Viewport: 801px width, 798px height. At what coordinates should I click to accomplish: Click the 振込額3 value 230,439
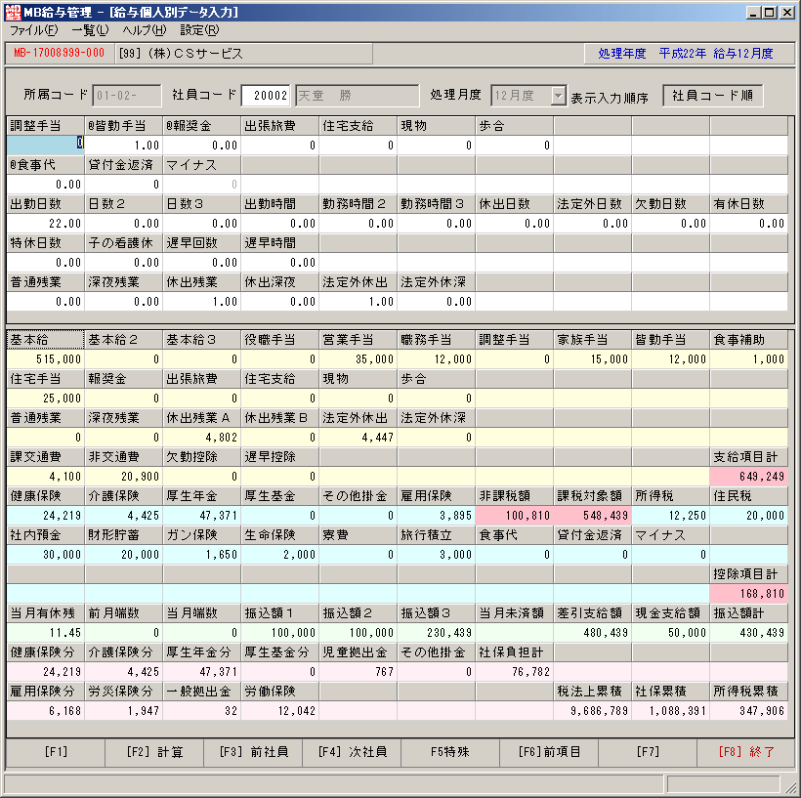coord(437,633)
